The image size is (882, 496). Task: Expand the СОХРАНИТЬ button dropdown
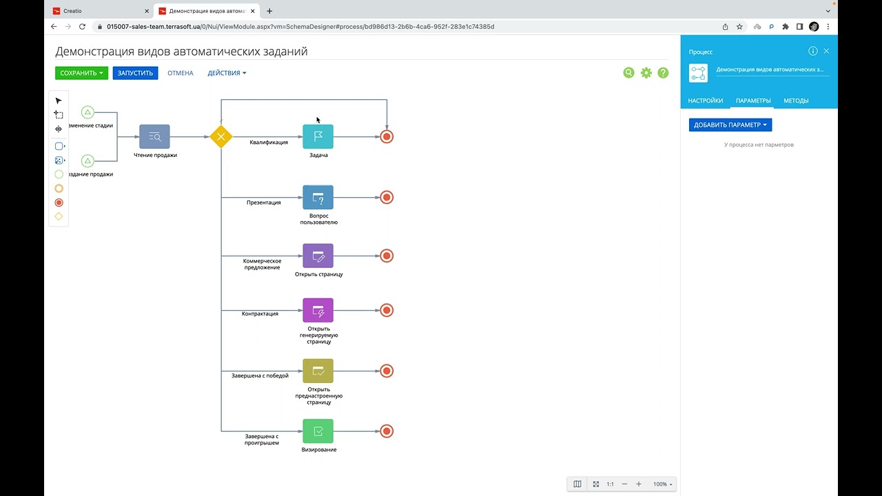pyautogui.click(x=101, y=73)
